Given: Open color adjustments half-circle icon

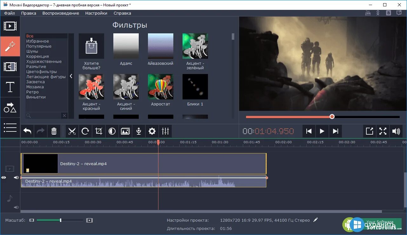Looking at the screenshot, I should 112,131.
